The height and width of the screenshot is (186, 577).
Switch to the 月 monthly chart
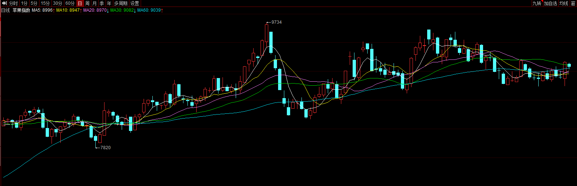95,3
